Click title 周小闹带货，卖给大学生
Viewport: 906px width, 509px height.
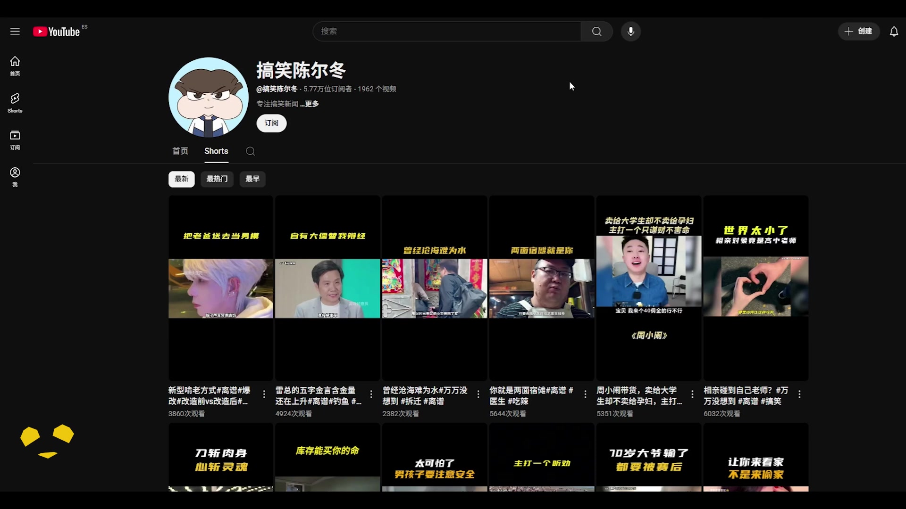639,396
